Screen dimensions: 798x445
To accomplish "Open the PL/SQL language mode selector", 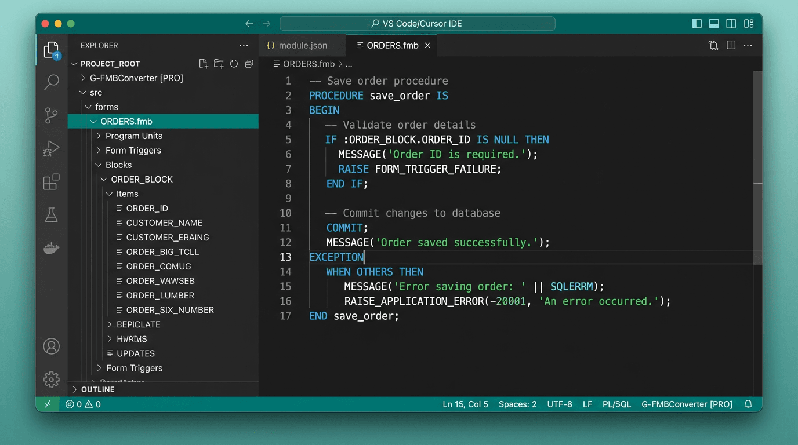I will 616,404.
